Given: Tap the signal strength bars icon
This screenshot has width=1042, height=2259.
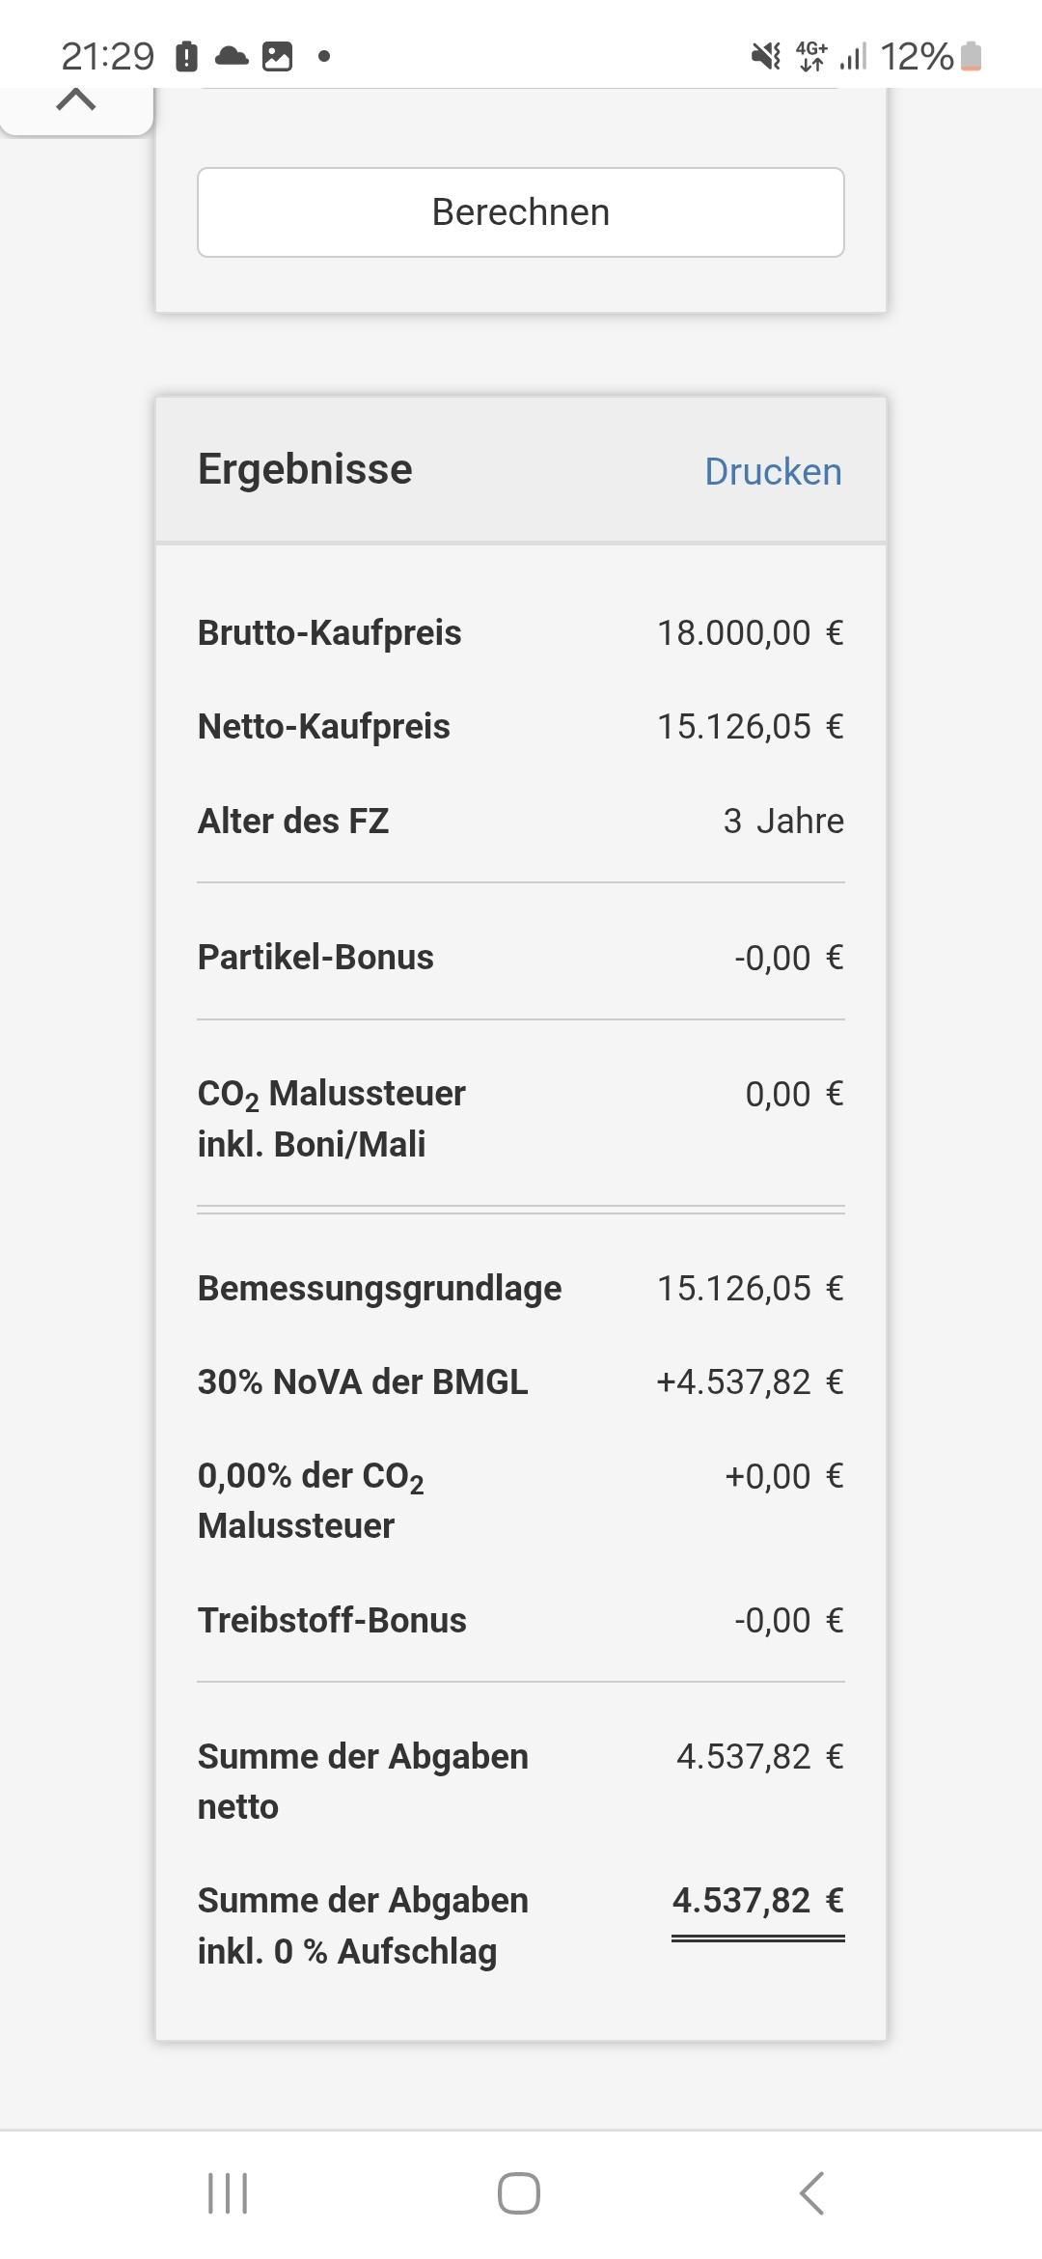Looking at the screenshot, I should pos(853,57).
